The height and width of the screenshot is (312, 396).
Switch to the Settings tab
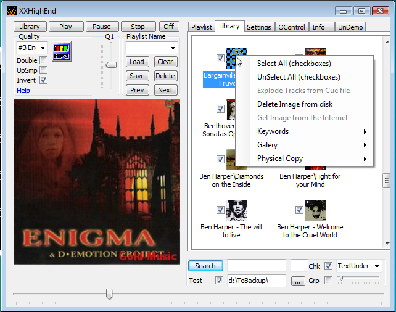pos(259,27)
